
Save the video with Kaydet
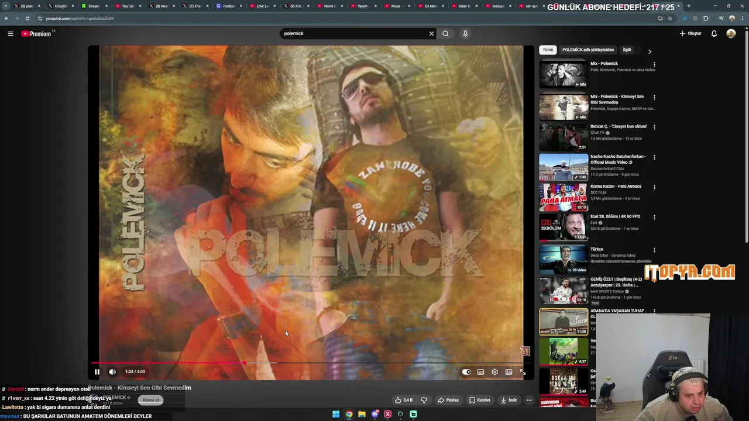[x=480, y=400]
